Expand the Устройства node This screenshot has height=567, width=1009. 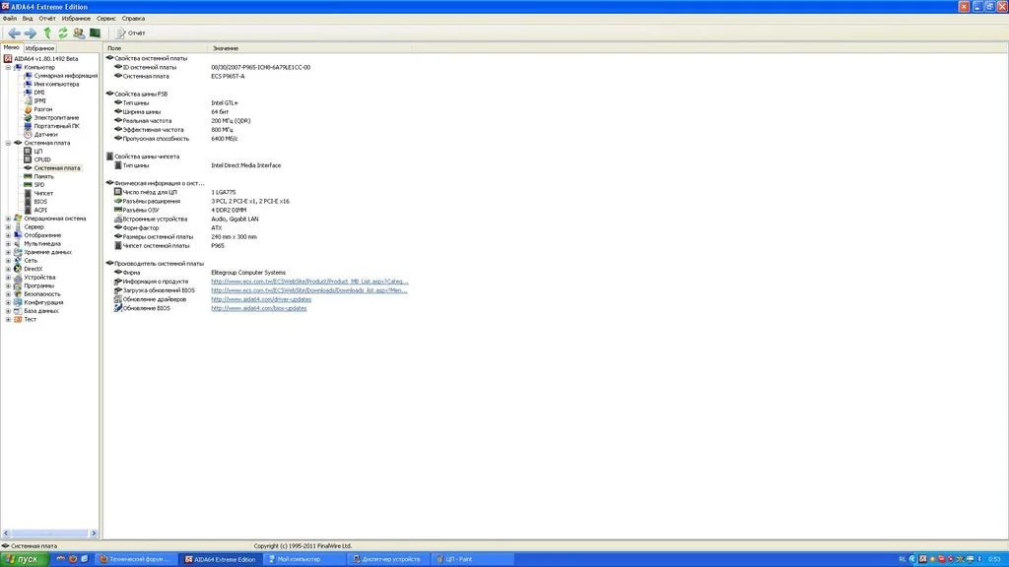point(8,277)
